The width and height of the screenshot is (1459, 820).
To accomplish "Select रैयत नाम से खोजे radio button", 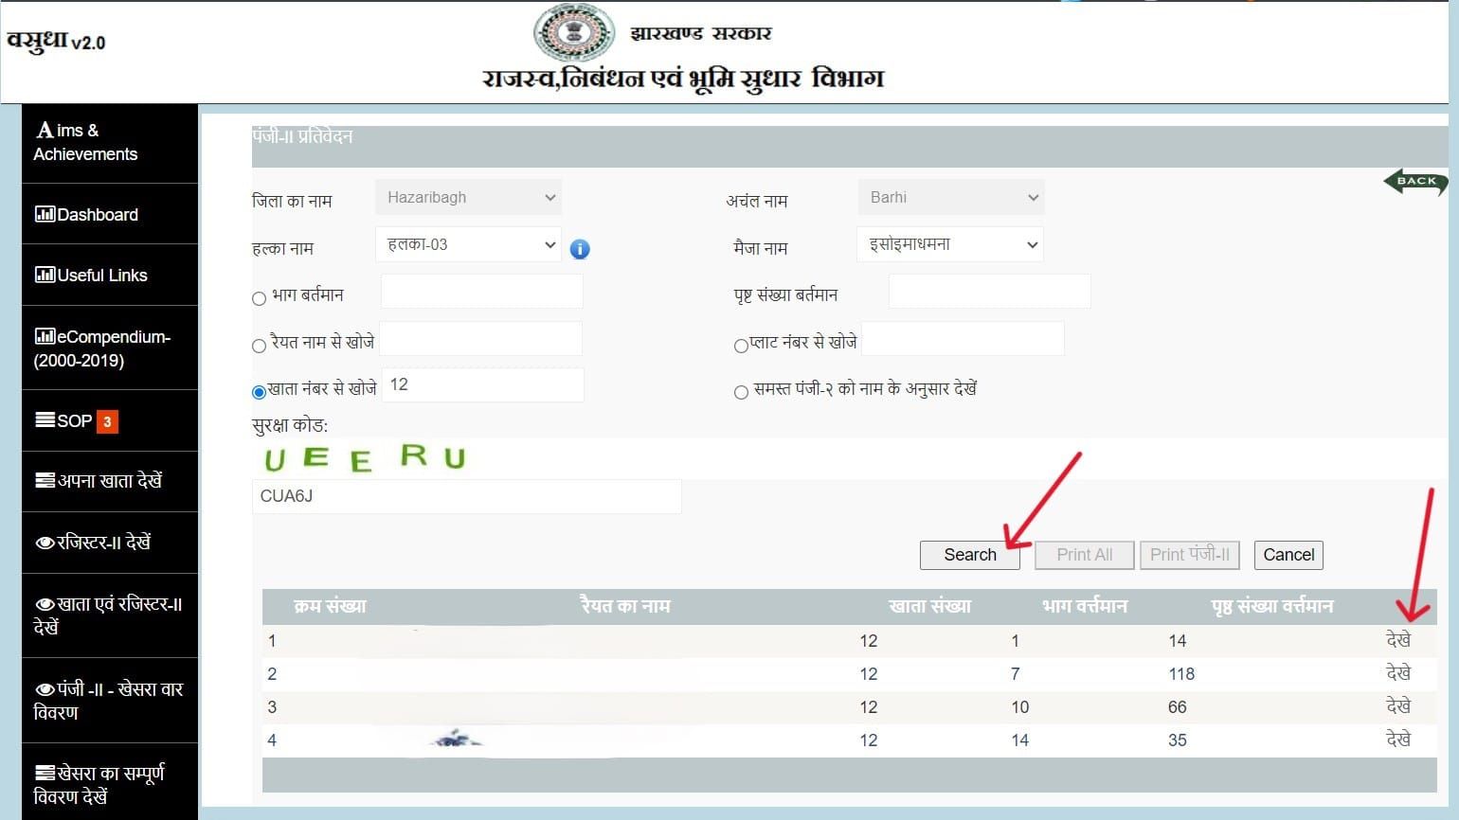I will (x=259, y=346).
